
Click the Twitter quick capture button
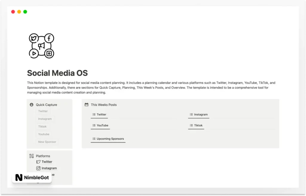pos(43,111)
